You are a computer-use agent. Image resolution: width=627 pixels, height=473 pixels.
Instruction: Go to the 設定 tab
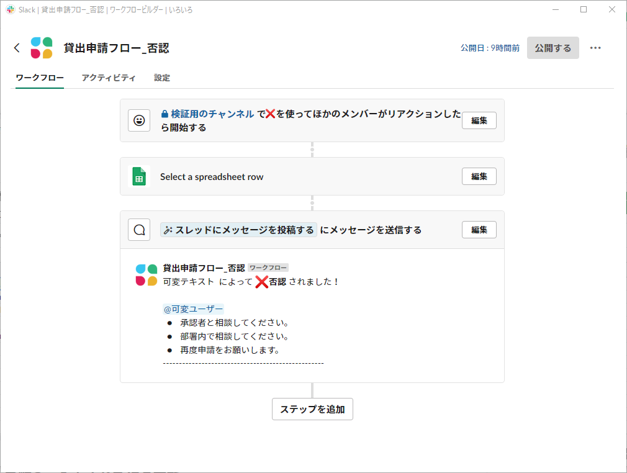coord(162,78)
